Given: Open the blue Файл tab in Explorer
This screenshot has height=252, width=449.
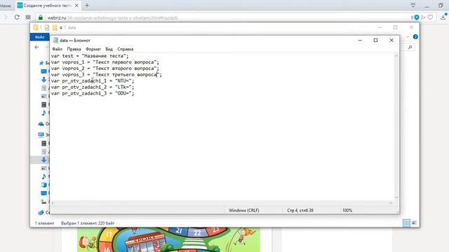Looking at the screenshot, I should point(40,37).
